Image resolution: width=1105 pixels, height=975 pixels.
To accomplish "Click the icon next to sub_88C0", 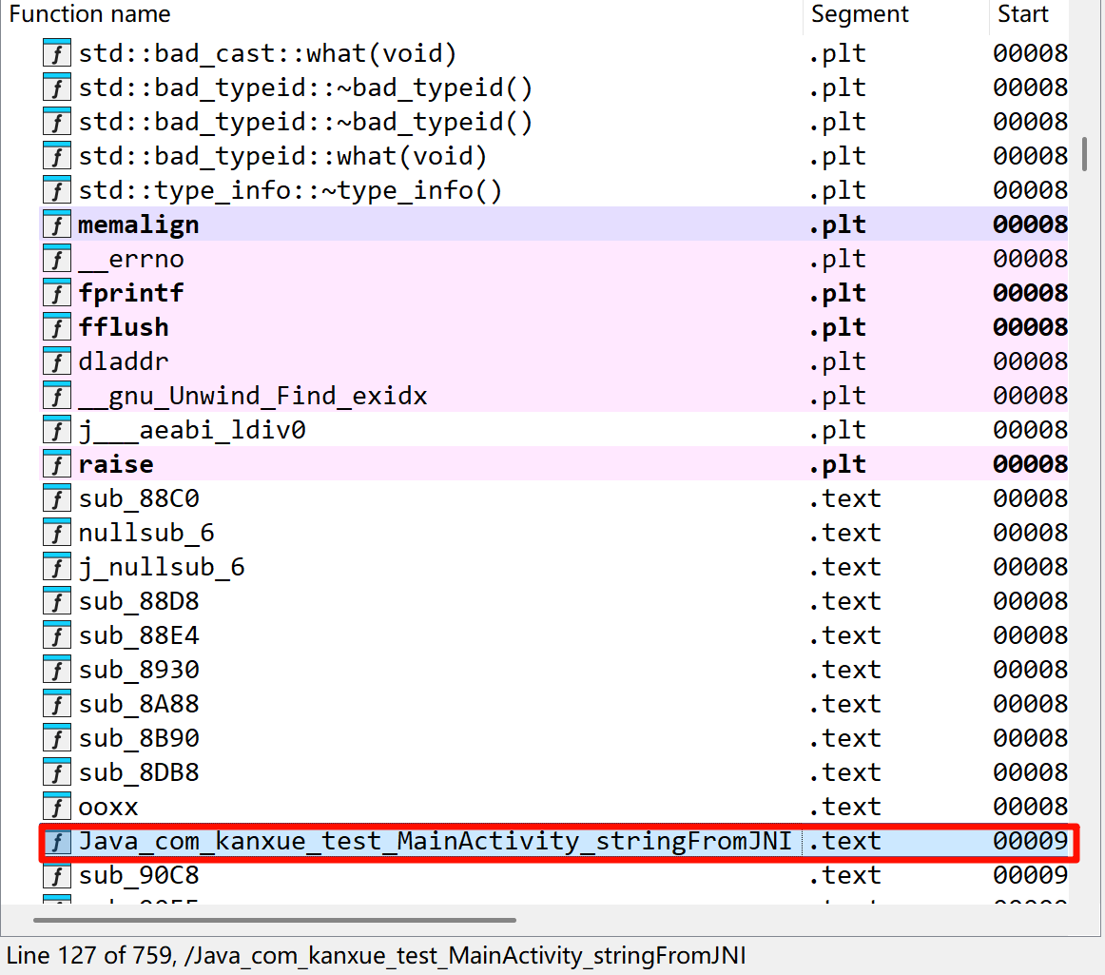I will pos(57,499).
